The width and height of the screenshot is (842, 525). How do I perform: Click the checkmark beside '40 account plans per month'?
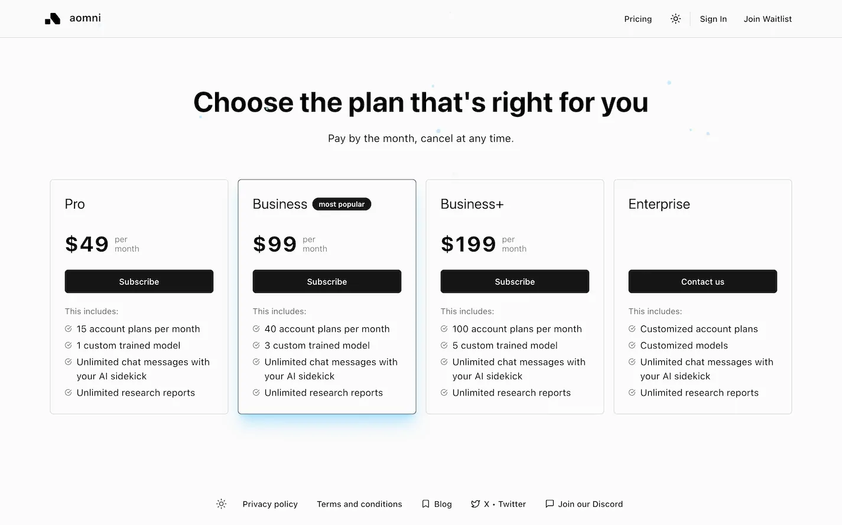click(256, 329)
